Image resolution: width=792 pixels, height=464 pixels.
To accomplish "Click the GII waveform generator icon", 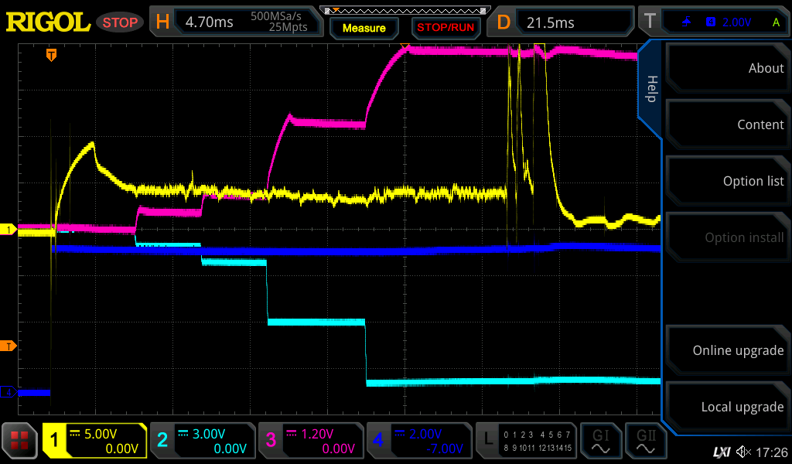I will pyautogui.click(x=647, y=441).
